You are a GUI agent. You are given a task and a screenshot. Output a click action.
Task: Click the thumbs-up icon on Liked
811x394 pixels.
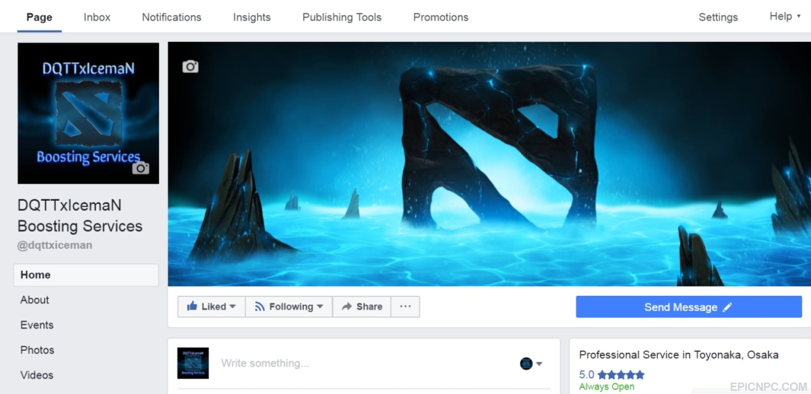(192, 307)
